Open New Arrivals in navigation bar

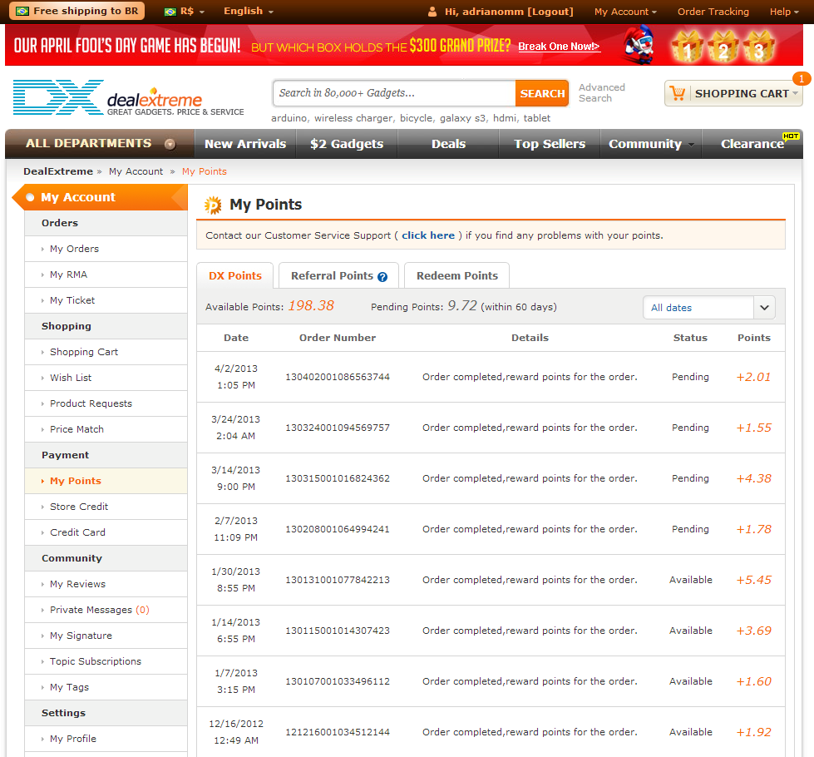click(245, 144)
